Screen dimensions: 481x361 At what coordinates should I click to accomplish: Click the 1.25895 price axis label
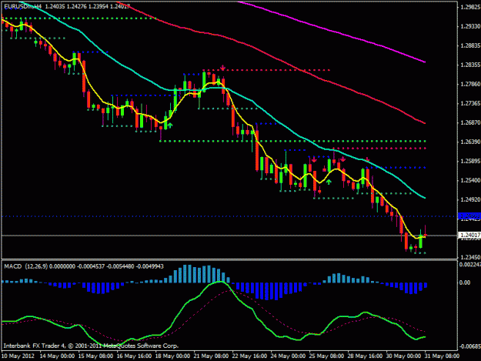coord(470,161)
